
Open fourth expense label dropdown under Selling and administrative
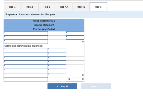(x=26, y=63)
